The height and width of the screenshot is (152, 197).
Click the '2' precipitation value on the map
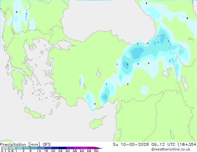[x=127, y=64]
